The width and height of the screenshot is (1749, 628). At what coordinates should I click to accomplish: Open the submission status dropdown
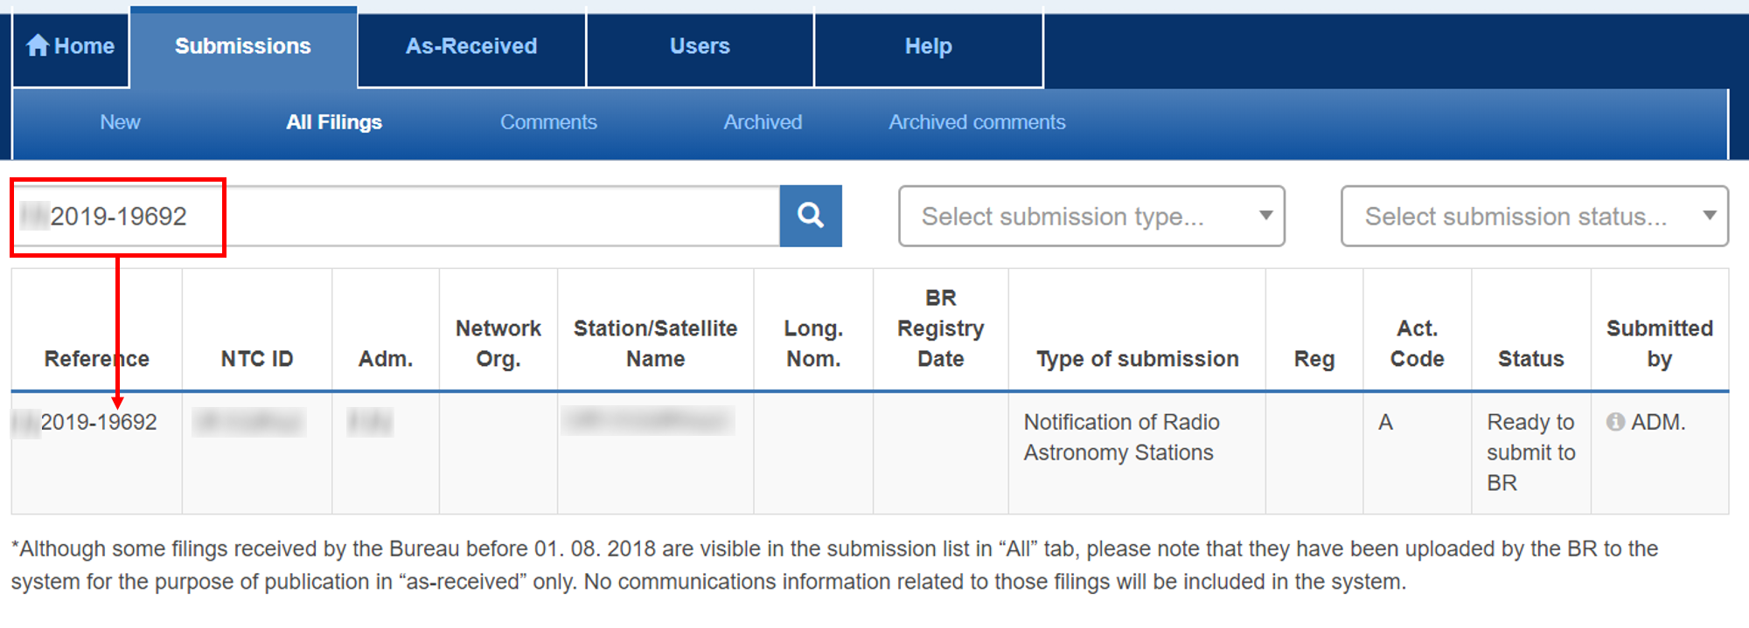click(1535, 216)
